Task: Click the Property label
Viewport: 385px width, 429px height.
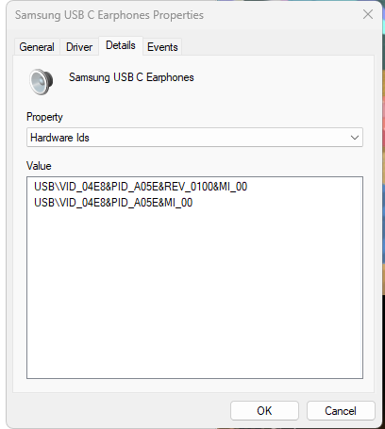Action: pos(44,117)
